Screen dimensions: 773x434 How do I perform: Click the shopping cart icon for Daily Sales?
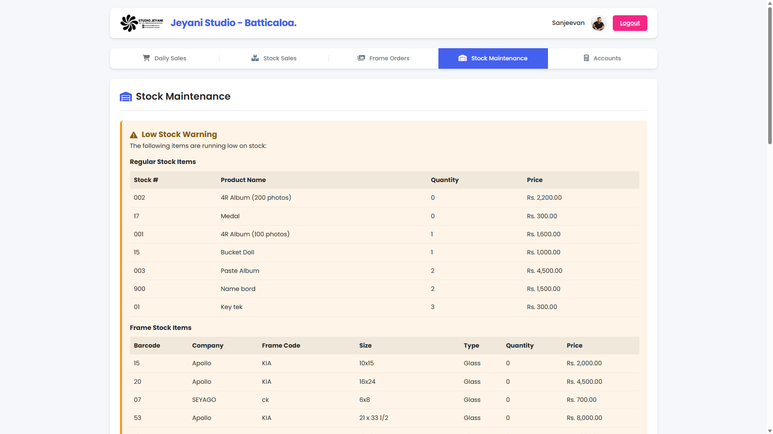pyautogui.click(x=146, y=58)
